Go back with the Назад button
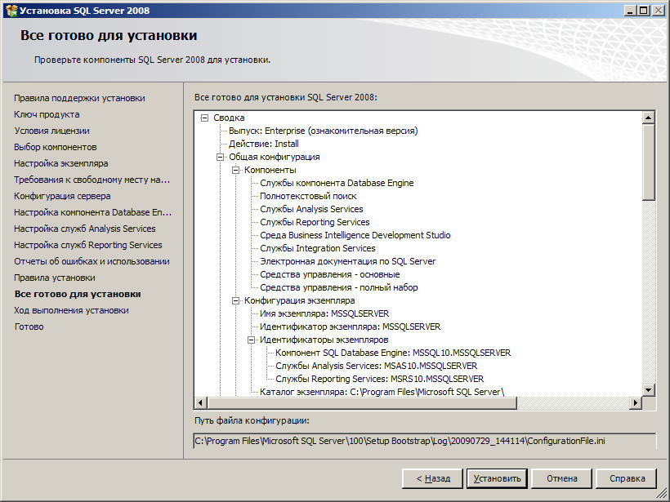Image resolution: width=670 pixels, height=502 pixels. tap(432, 478)
